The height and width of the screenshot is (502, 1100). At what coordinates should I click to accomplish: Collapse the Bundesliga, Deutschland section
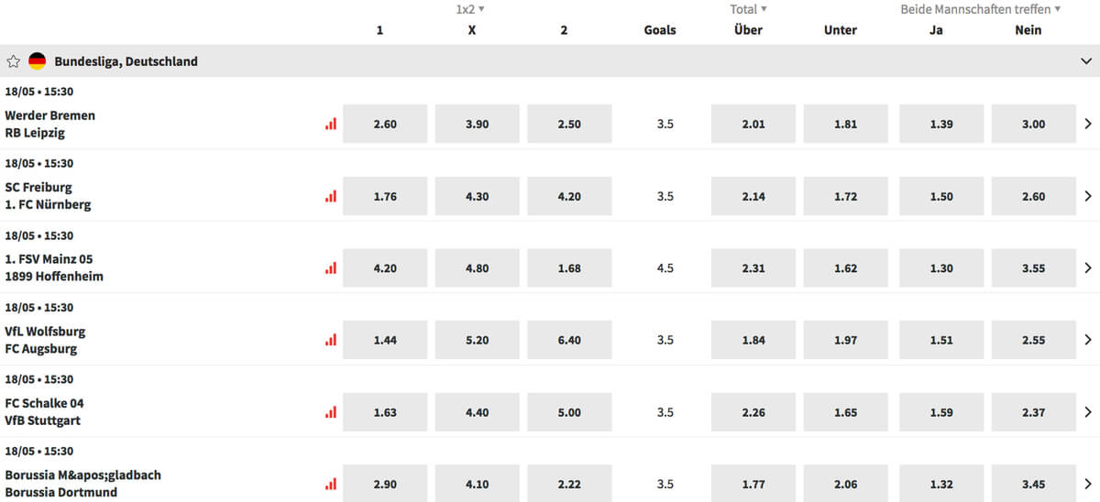(x=1087, y=61)
